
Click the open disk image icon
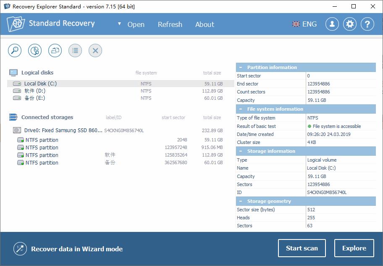click(55, 51)
